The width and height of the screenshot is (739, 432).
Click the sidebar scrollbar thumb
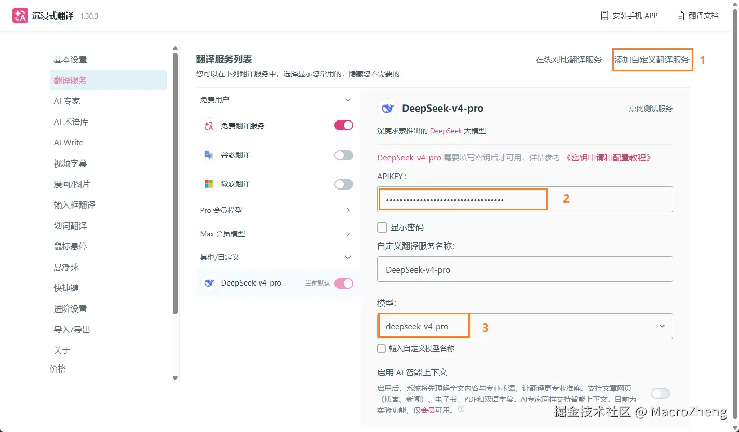176,183
